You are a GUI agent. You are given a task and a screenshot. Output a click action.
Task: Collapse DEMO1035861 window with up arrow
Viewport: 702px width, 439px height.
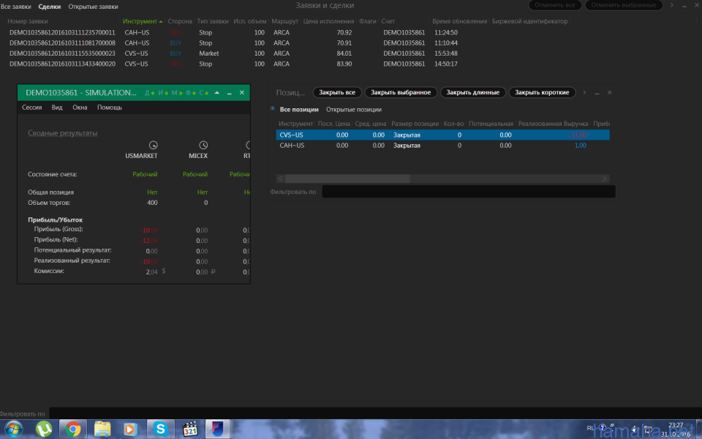tap(217, 93)
